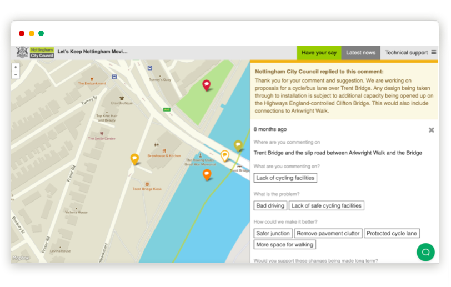Click the Nottingham City Council replied heading
The image size is (451, 287).
(319, 71)
